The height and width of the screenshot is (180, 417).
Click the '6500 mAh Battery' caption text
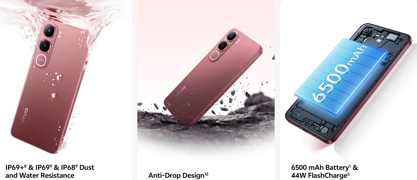coord(320,167)
